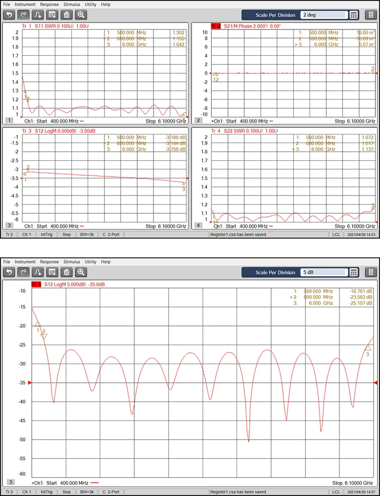Screen dimensions: 380x496
Task: Click Ch 1 status cell in four-trace window
Action: click(26, 235)
